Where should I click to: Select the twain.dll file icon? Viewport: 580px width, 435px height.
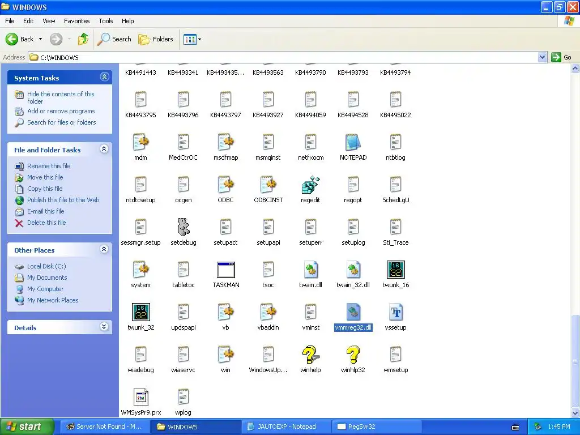310,270
